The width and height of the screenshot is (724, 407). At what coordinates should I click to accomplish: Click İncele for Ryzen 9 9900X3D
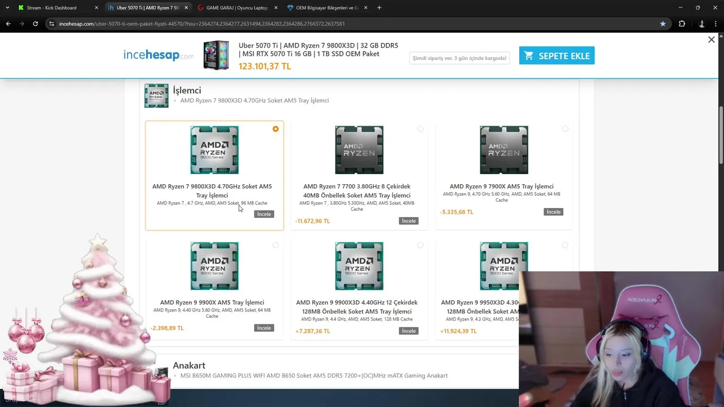point(409,331)
